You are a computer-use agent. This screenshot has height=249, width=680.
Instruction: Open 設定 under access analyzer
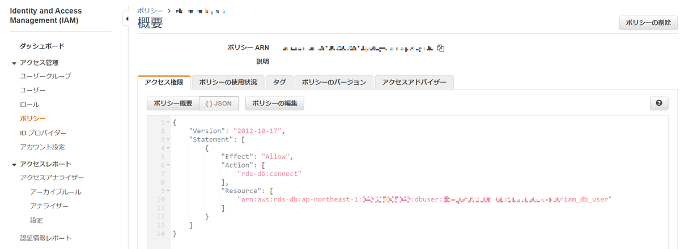36,220
